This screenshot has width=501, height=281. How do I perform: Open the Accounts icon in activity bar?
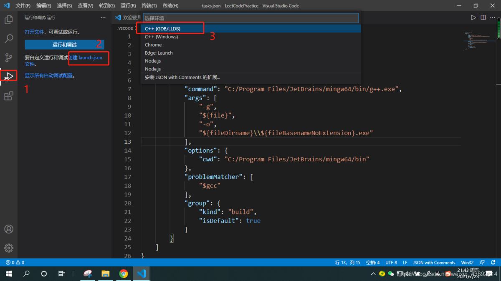coord(8,229)
